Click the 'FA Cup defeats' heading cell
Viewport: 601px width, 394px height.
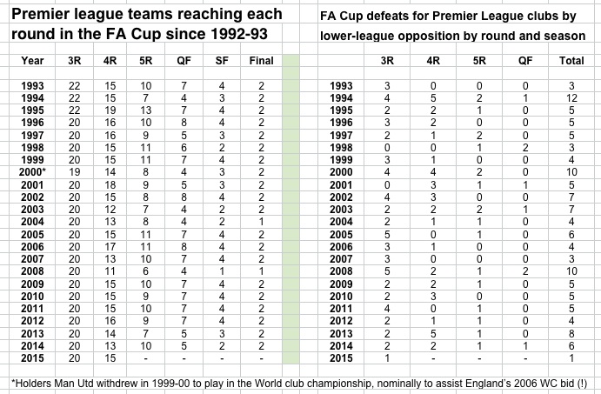(x=448, y=16)
